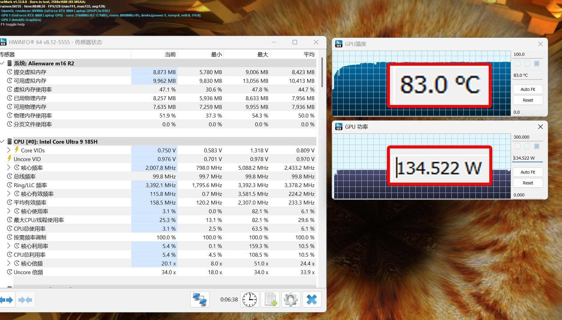
Task: Select first color swatch in GPU温度 window
Action: [518, 64]
